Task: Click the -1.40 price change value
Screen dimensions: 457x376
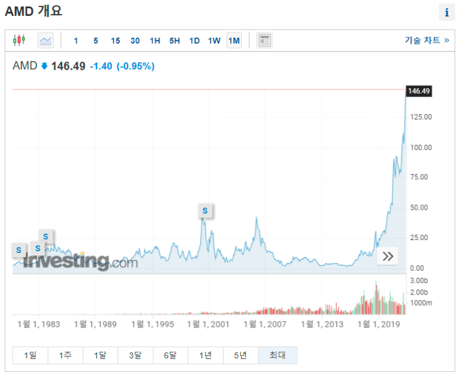Action: tap(101, 66)
